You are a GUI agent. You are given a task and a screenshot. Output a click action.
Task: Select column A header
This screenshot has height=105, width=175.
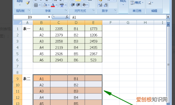point(27,23)
